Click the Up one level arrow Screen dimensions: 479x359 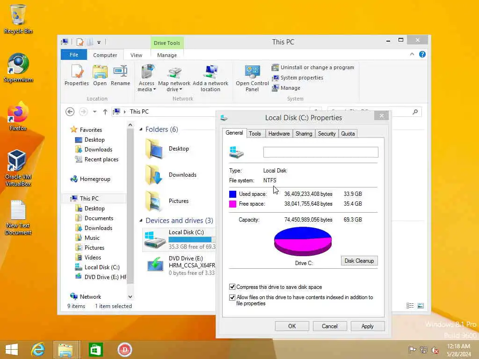tap(105, 112)
